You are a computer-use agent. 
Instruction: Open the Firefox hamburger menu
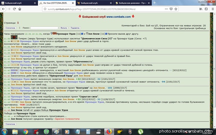coord(213,9)
